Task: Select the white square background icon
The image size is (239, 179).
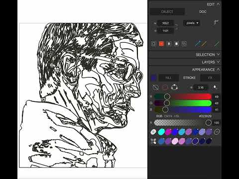Action: (x=177, y=44)
